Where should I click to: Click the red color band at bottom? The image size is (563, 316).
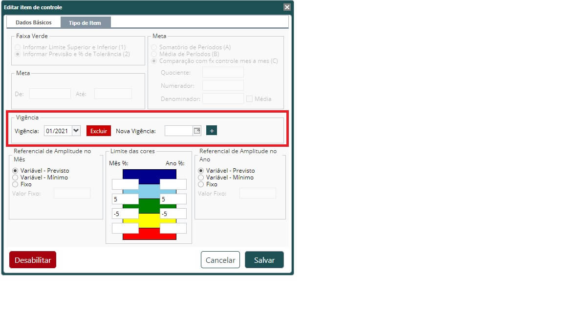point(150,234)
